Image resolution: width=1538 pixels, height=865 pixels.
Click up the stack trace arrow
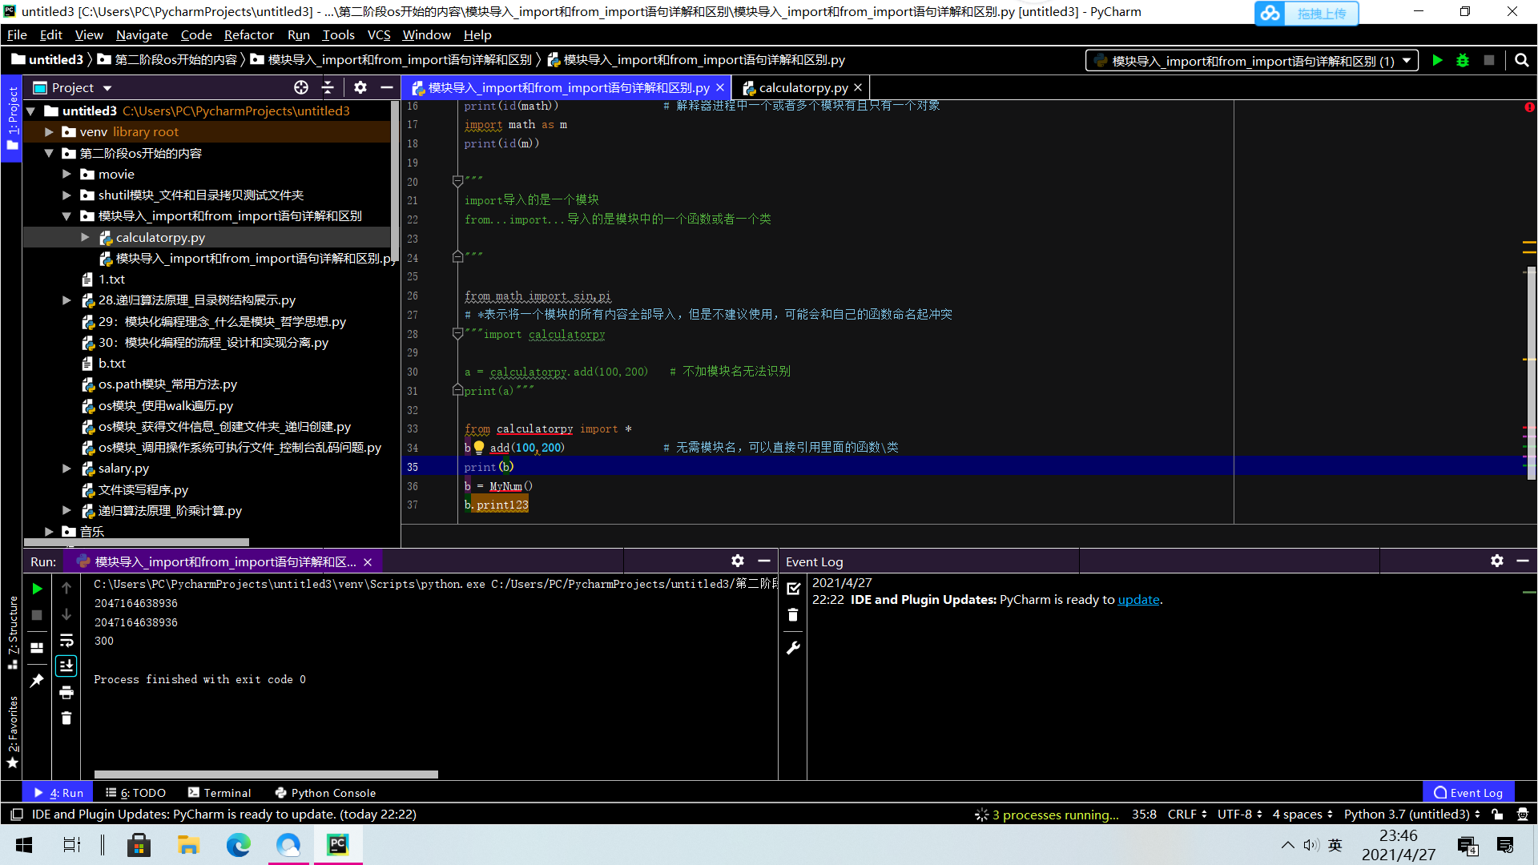tap(66, 588)
